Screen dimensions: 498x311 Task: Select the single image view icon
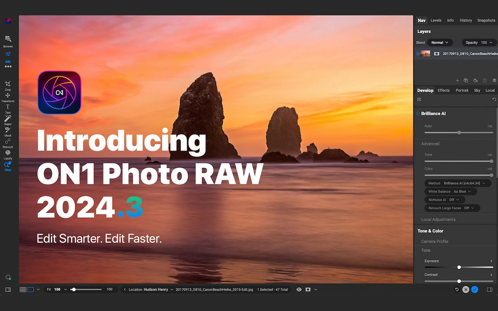(x=31, y=289)
